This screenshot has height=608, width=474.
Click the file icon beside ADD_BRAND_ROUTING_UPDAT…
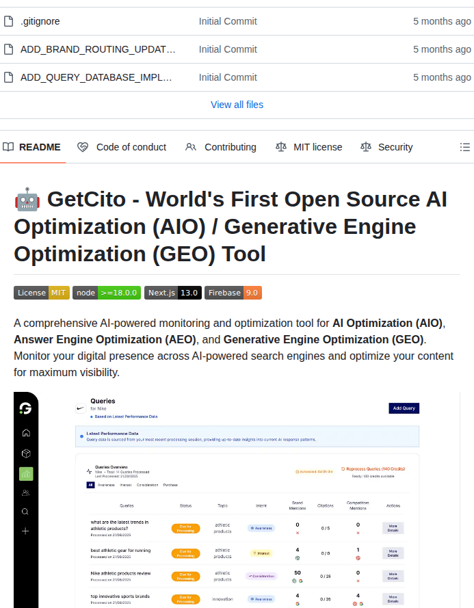(x=8, y=49)
